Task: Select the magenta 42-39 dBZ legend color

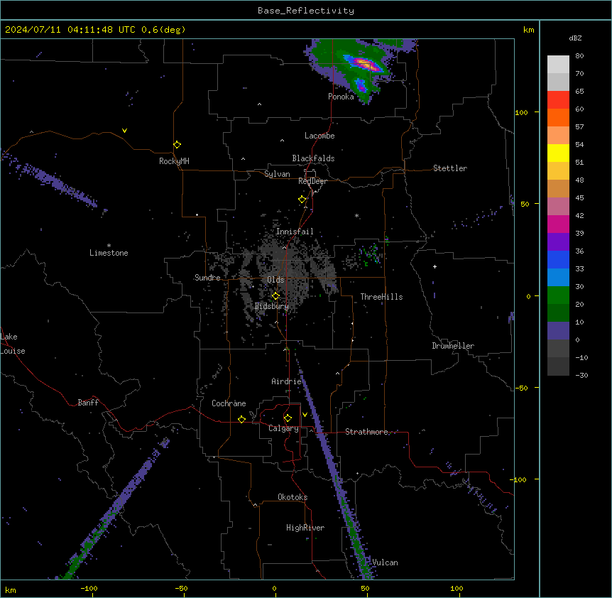Action: click(558, 224)
